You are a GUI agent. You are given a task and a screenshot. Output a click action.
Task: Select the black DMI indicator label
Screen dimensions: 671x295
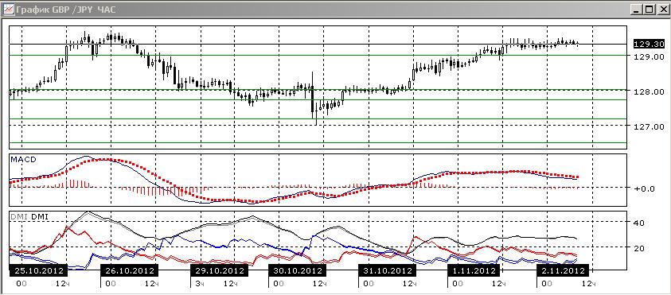[x=39, y=217]
